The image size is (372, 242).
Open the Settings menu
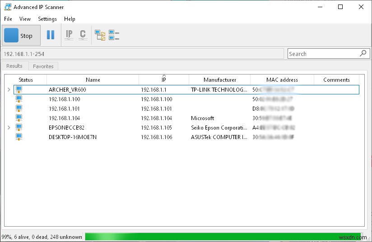pos(47,19)
